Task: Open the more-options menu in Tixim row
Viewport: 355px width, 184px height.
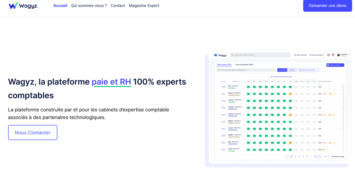Action: [x=341, y=150]
